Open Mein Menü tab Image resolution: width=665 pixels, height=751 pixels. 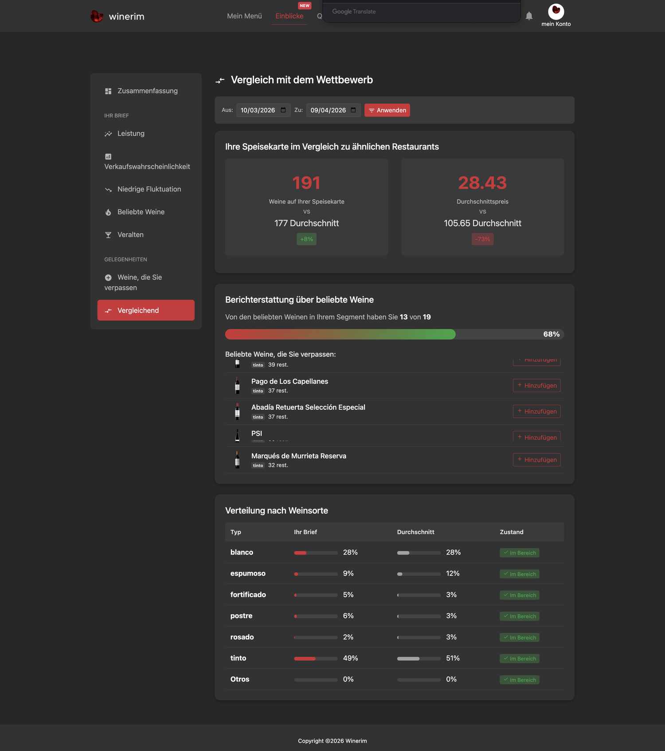[x=244, y=16]
